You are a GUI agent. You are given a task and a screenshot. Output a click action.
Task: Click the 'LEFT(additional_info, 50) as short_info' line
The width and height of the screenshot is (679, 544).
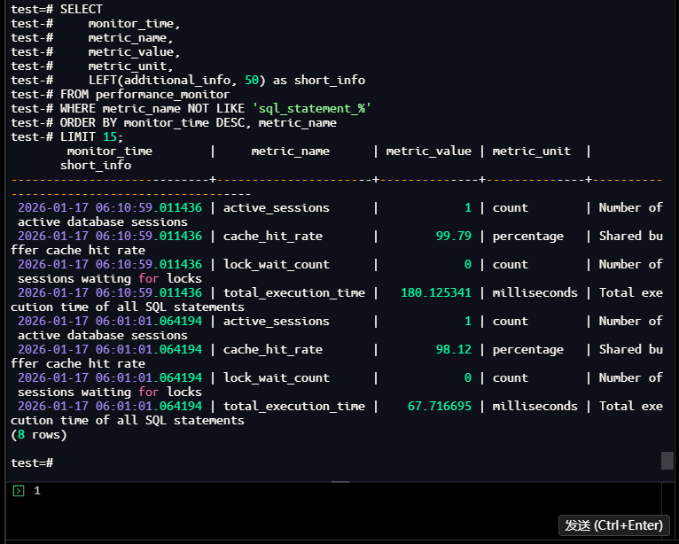point(227,80)
